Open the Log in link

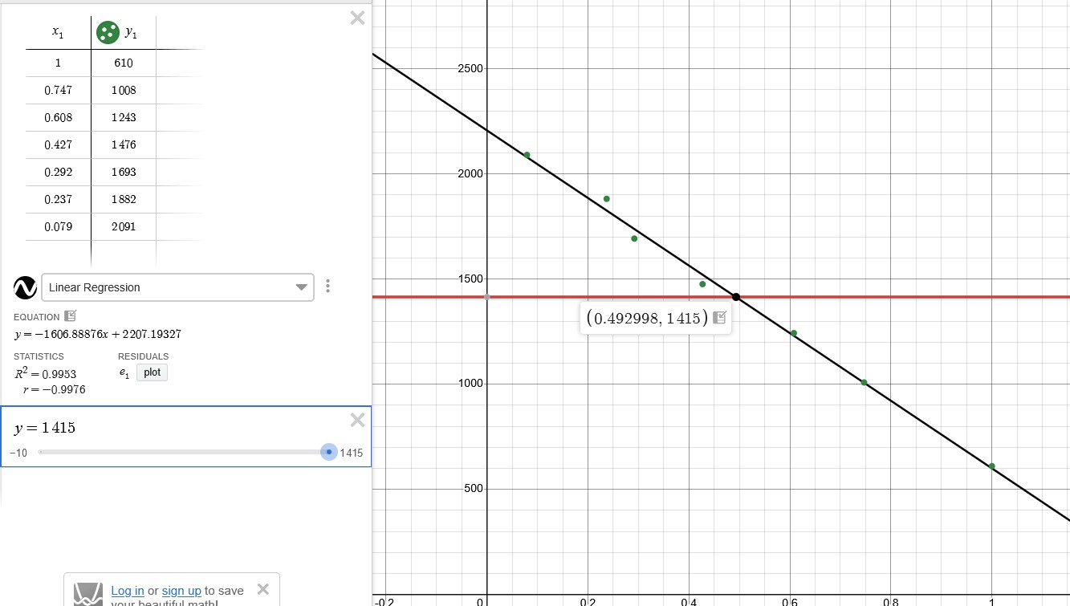pyautogui.click(x=128, y=591)
